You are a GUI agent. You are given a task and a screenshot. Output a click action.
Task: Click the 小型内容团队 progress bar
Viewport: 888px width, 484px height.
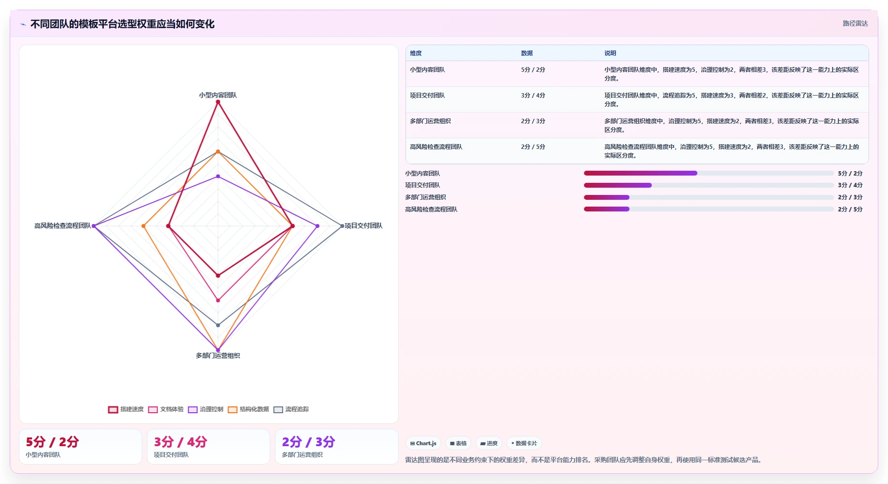pos(709,173)
